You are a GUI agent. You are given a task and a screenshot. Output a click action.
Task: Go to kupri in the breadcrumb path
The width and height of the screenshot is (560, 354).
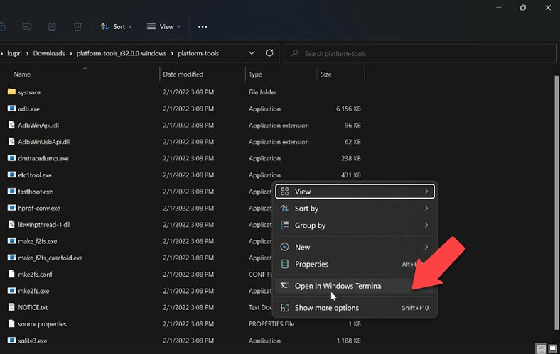(x=14, y=53)
